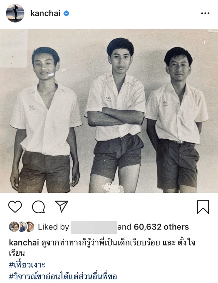Tap the bold kanchai username in the caption
This screenshot has width=218, height=283.
(x=24, y=243)
